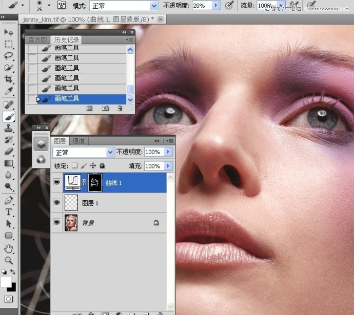Select the last 画笔工具 history state
354x315 pixels.
point(67,98)
